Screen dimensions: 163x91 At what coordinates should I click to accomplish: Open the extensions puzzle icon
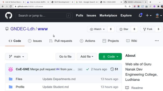click(x=158, y=6)
